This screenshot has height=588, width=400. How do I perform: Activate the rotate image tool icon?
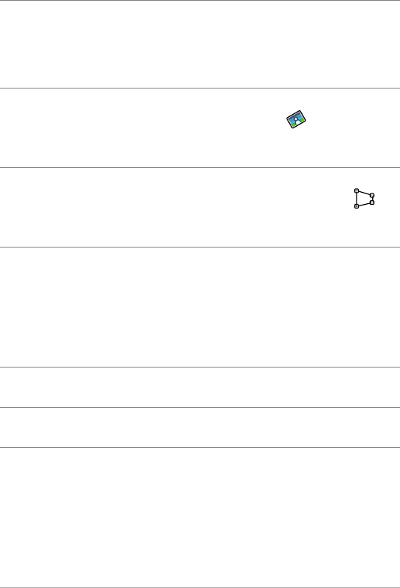point(297,119)
